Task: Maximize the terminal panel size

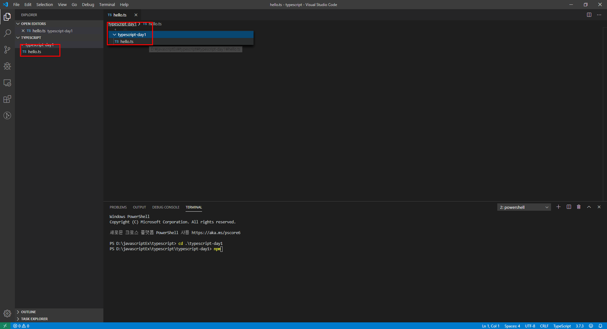Action: pyautogui.click(x=589, y=207)
